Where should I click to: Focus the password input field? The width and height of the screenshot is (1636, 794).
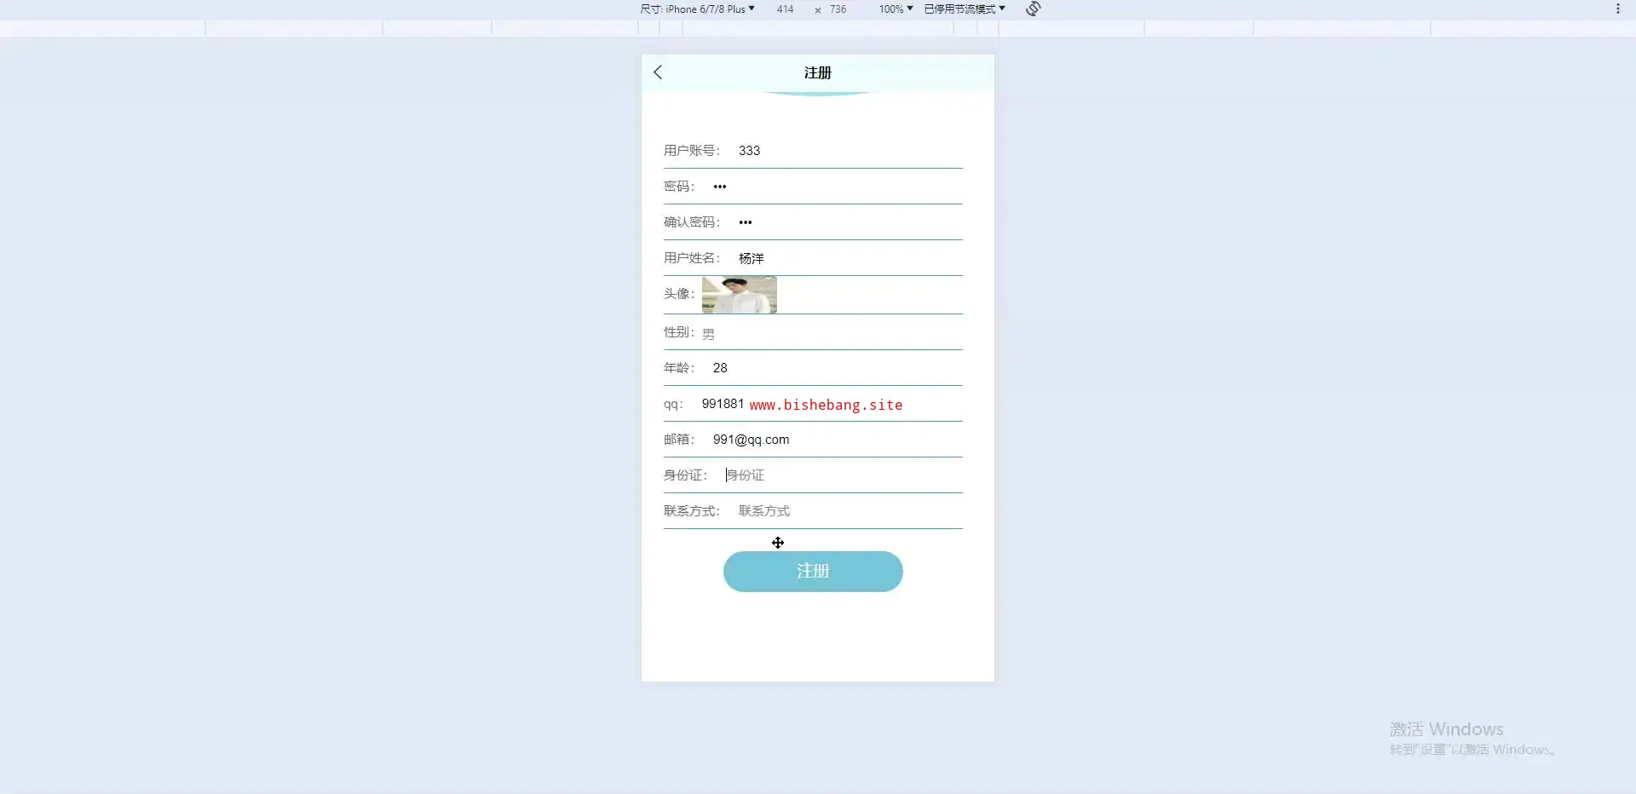[837, 187]
